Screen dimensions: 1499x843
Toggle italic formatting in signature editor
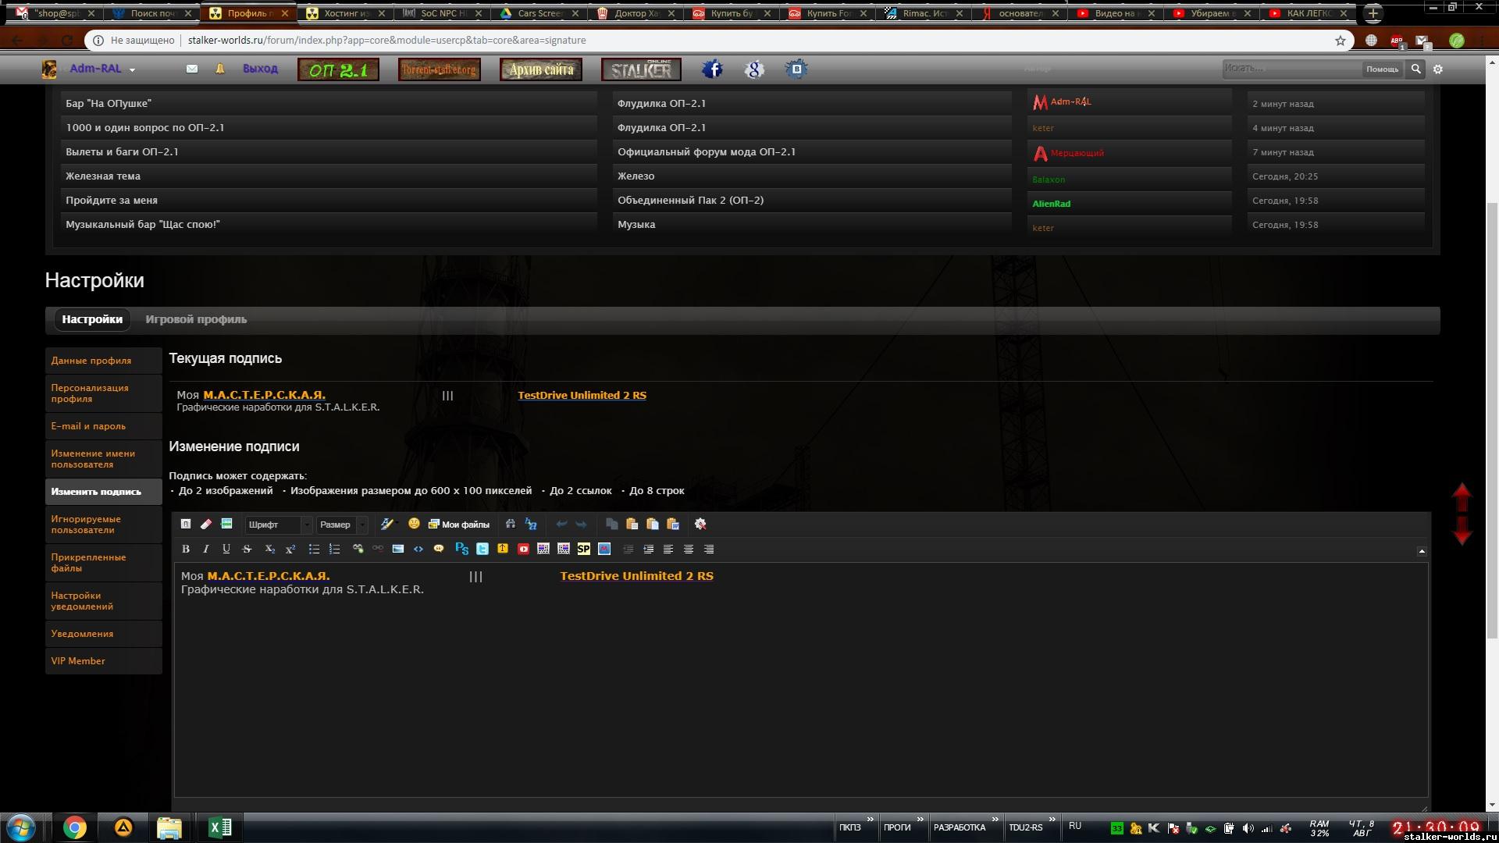206,550
